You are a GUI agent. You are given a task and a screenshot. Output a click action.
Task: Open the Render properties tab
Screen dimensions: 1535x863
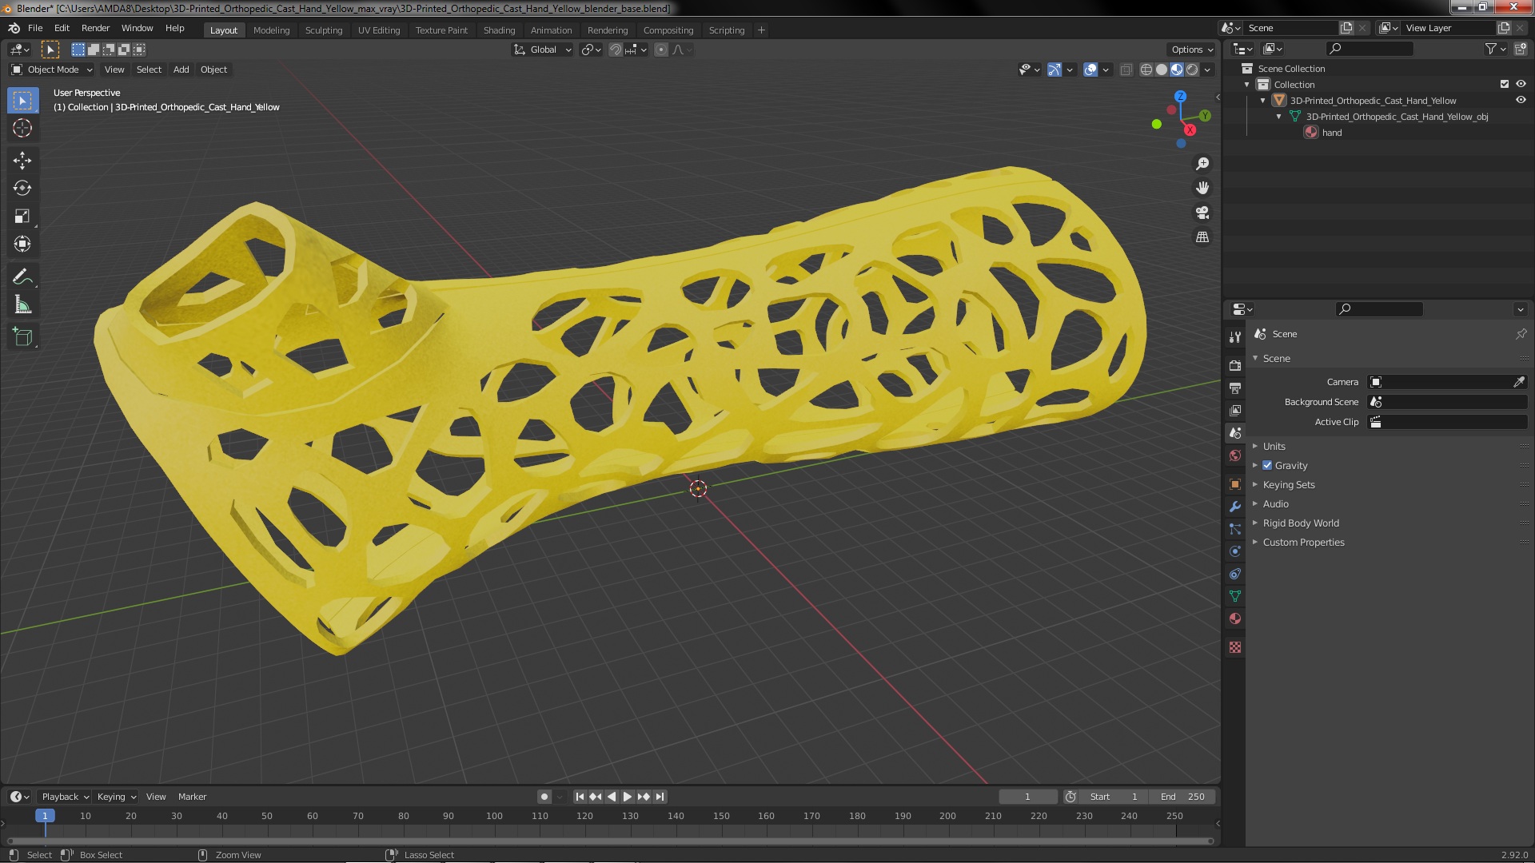coord(1235,365)
